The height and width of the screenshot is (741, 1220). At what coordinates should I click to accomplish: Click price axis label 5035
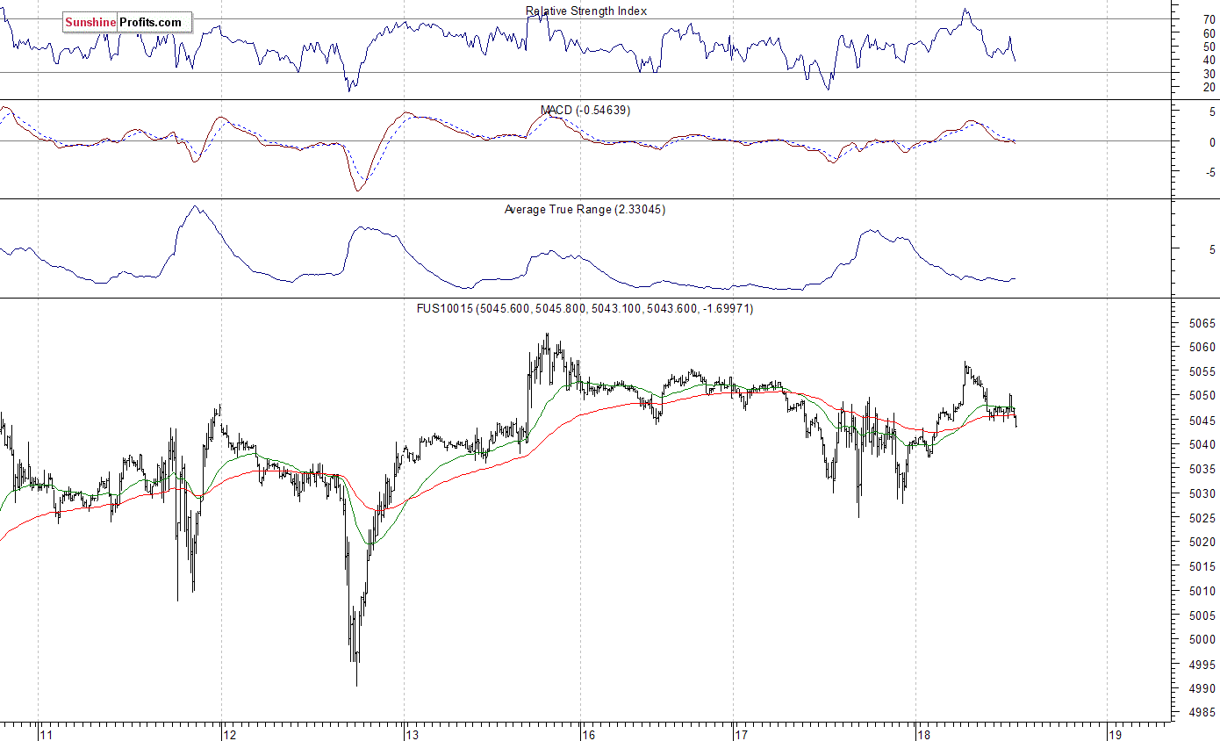tap(1202, 470)
